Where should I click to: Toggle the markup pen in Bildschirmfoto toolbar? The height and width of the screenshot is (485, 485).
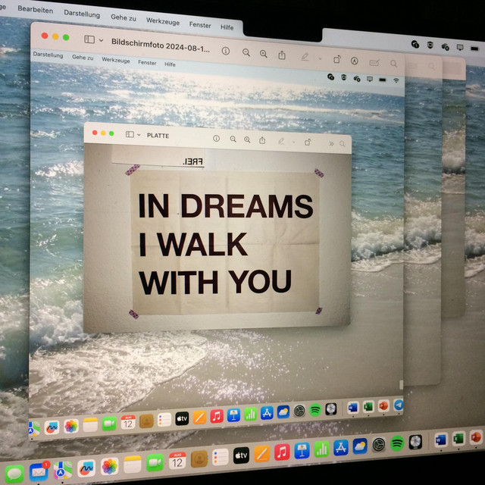(305, 57)
